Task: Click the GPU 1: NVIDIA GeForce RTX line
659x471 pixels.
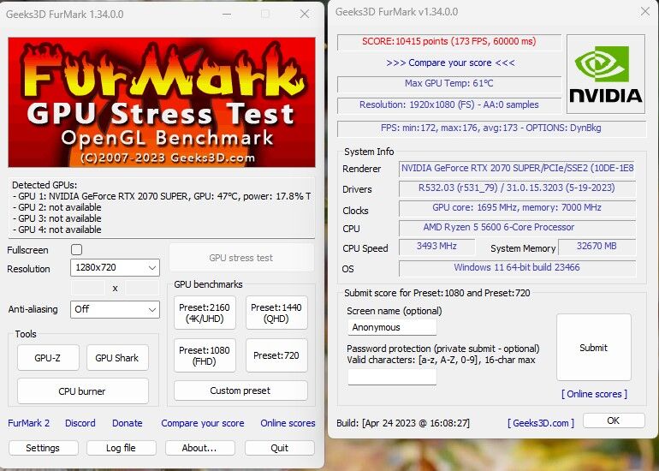Action: point(162,196)
